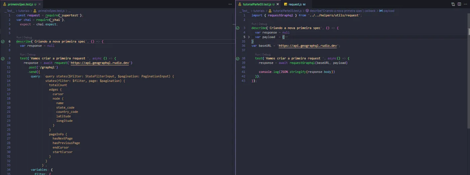Click 'requestGraphql(baseURL, payload)' on line 39
The image size is (470, 175).
point(319,63)
